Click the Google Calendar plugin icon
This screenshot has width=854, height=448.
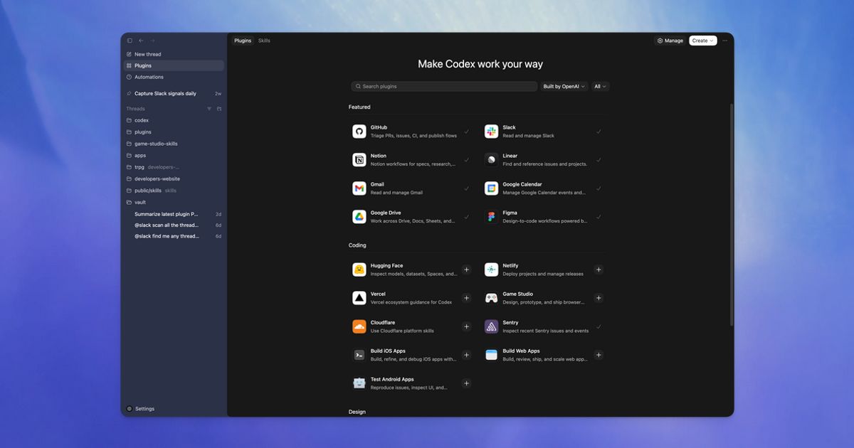[x=492, y=188]
